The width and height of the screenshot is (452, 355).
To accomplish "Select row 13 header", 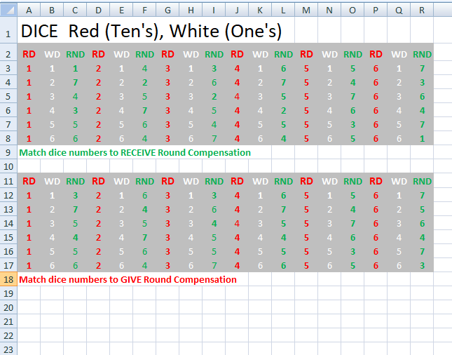I will 8,209.
